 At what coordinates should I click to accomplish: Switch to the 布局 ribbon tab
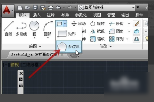[x=65, y=15]
